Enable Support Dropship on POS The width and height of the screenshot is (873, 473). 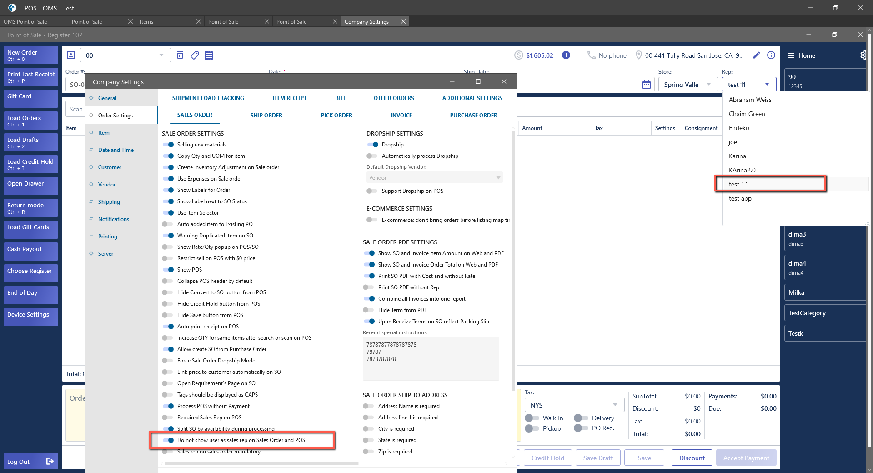pos(372,191)
